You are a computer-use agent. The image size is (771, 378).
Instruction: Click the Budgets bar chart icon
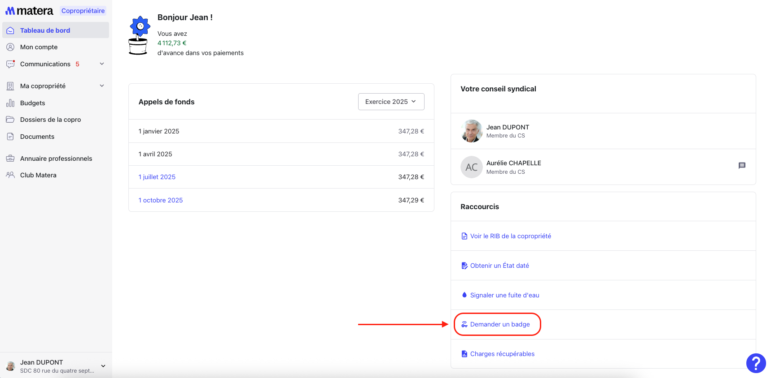pyautogui.click(x=10, y=103)
